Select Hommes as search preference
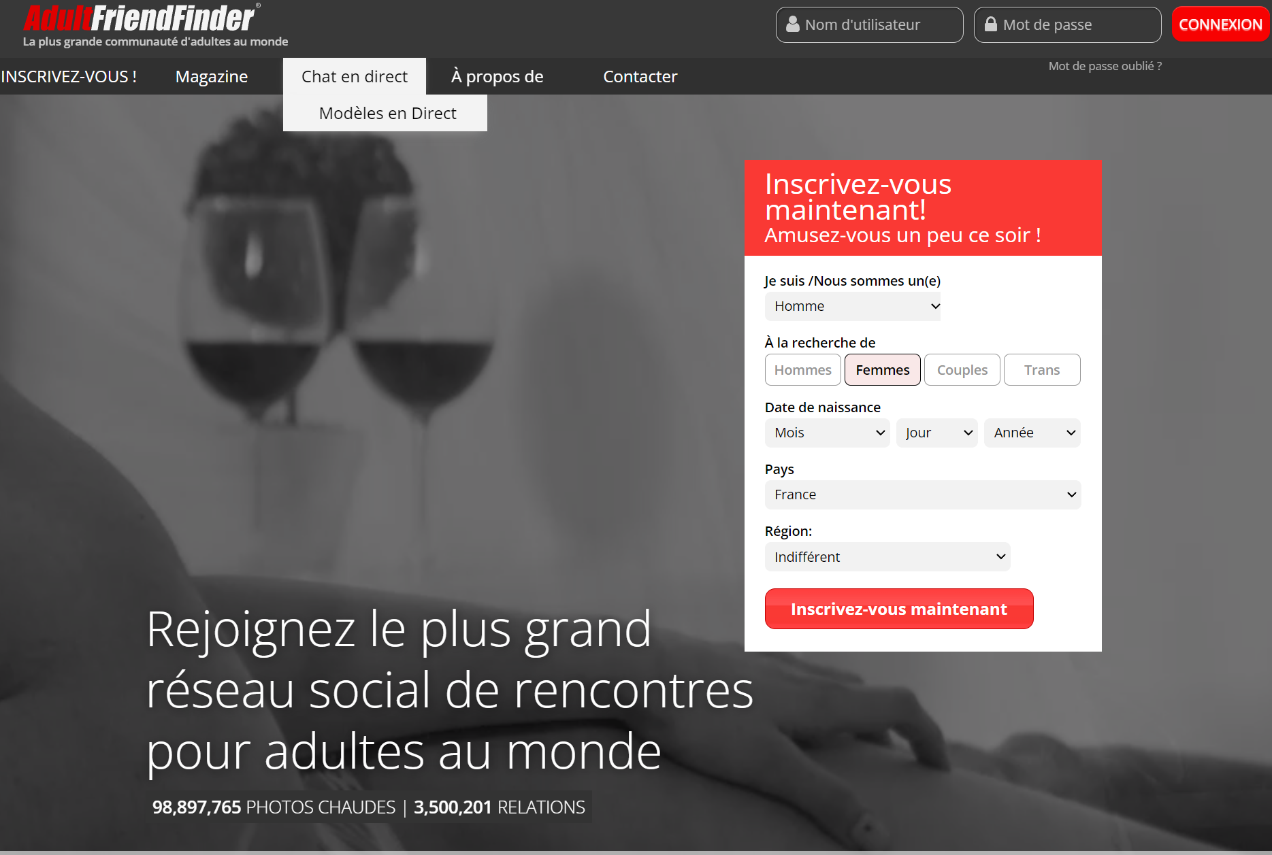 point(803,370)
